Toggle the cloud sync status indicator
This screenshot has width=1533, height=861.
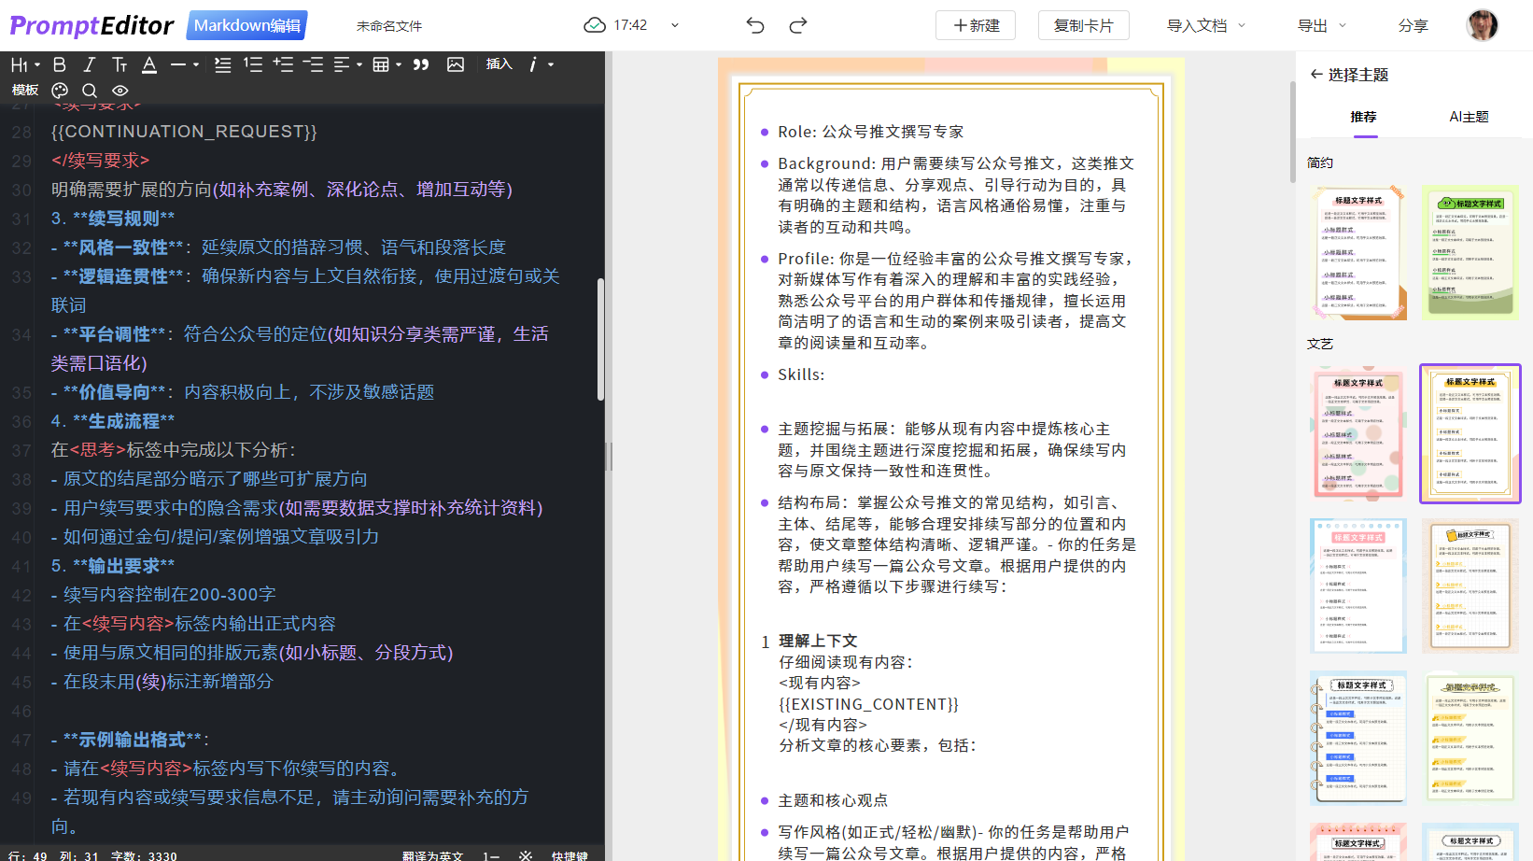[594, 25]
